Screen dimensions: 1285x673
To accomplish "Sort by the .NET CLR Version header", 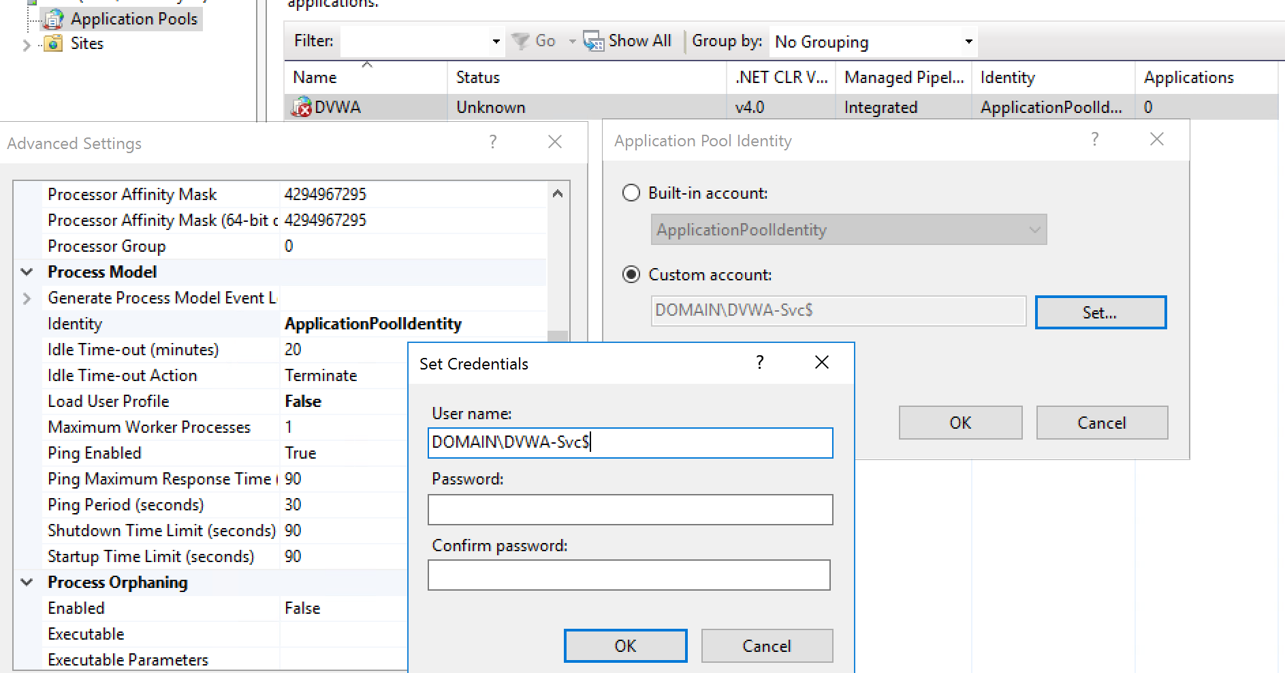I will [781, 78].
